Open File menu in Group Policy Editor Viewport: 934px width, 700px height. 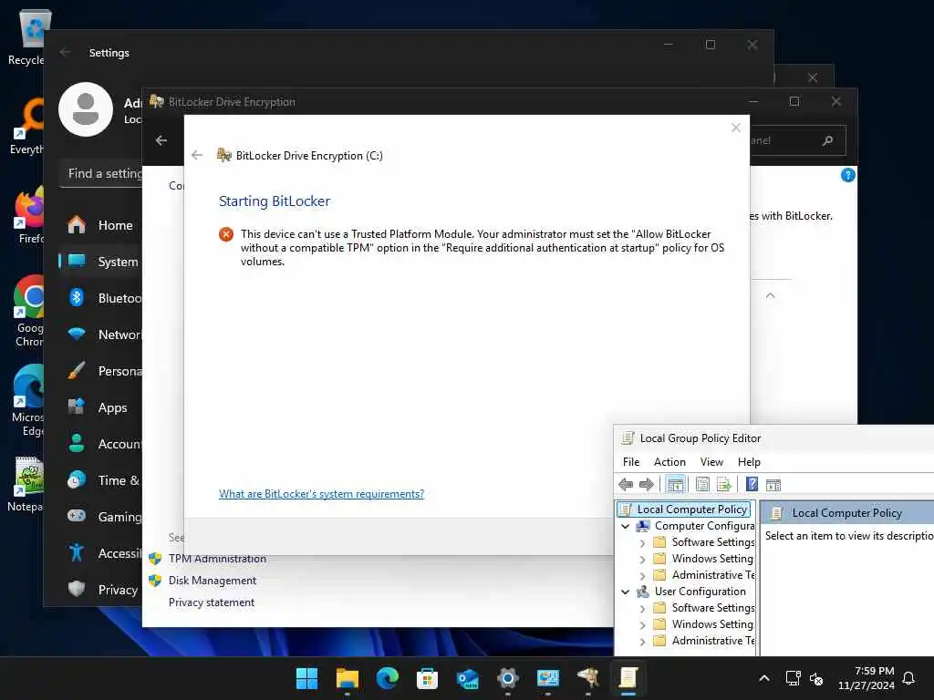click(x=631, y=462)
